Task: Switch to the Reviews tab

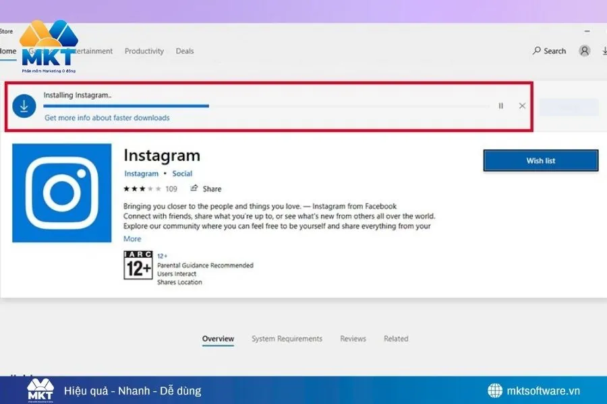Action: coord(353,339)
